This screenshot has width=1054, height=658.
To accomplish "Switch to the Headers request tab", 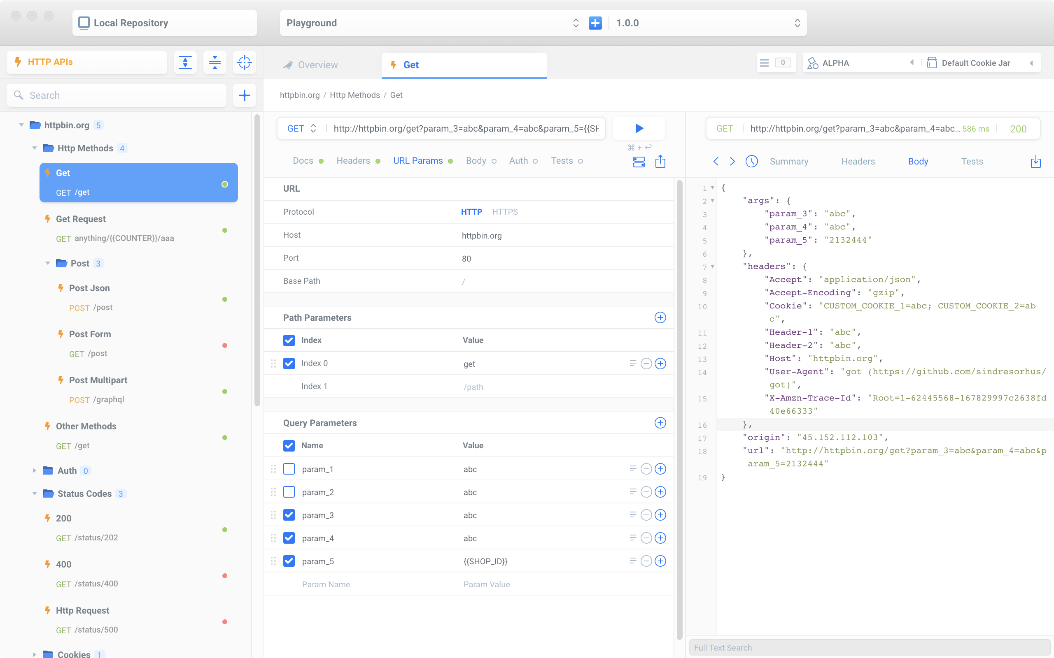I will (353, 161).
